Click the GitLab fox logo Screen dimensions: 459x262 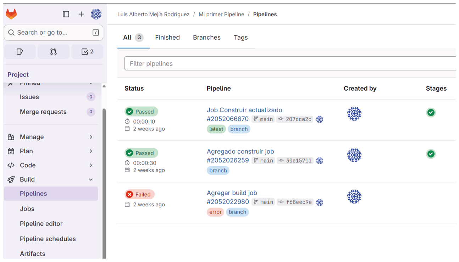11,14
